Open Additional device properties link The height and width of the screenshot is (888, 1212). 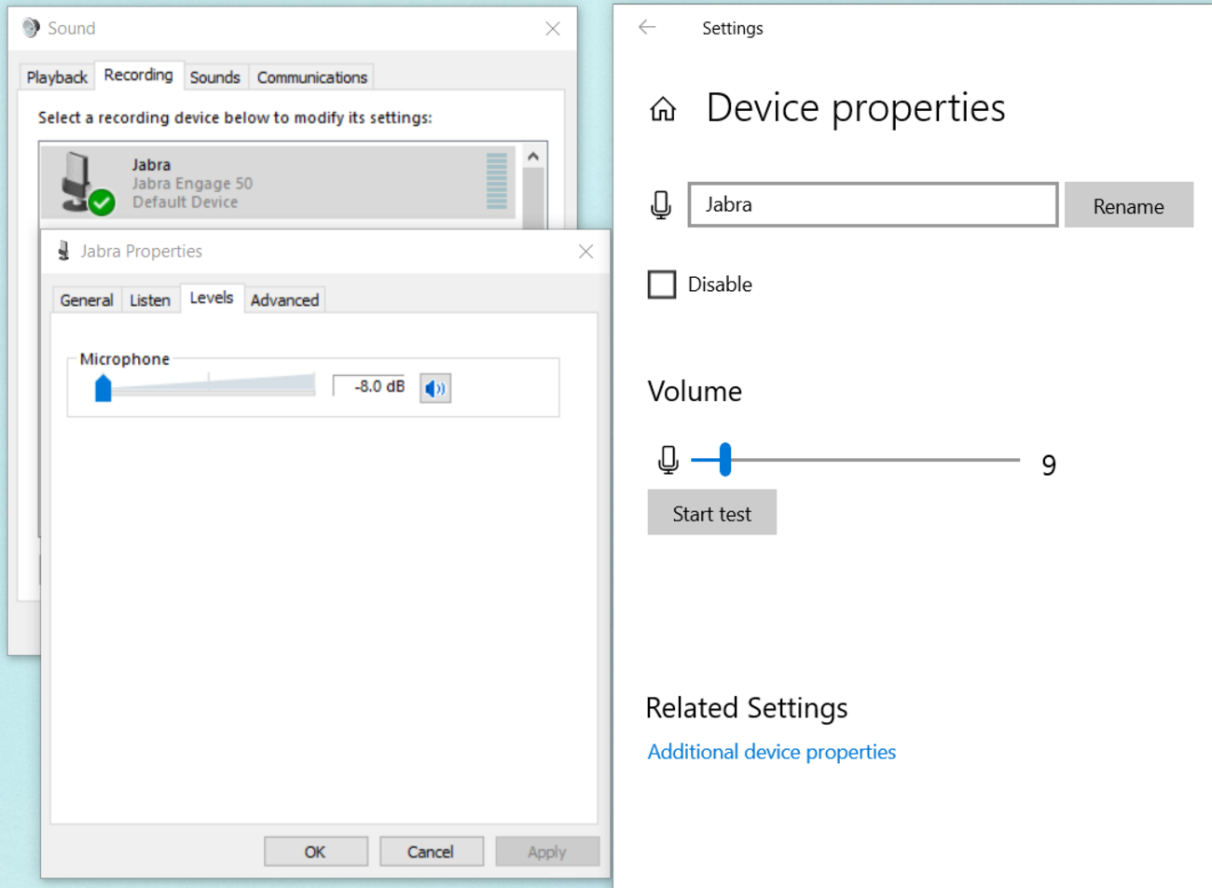point(771,752)
